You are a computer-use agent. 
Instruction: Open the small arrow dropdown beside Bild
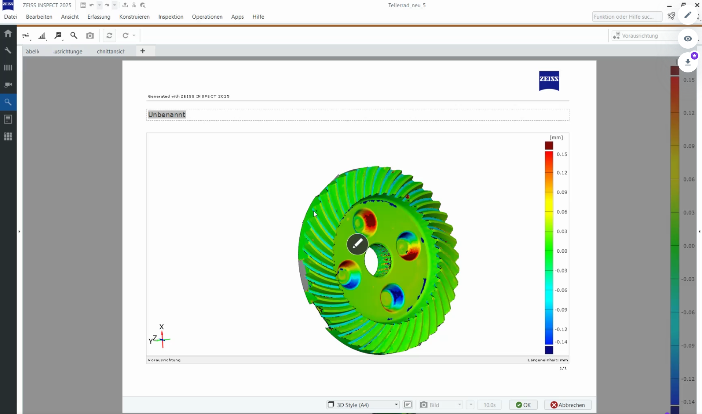click(x=471, y=405)
